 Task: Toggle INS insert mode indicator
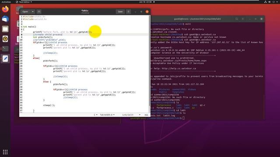pyautogui.click(x=146, y=115)
